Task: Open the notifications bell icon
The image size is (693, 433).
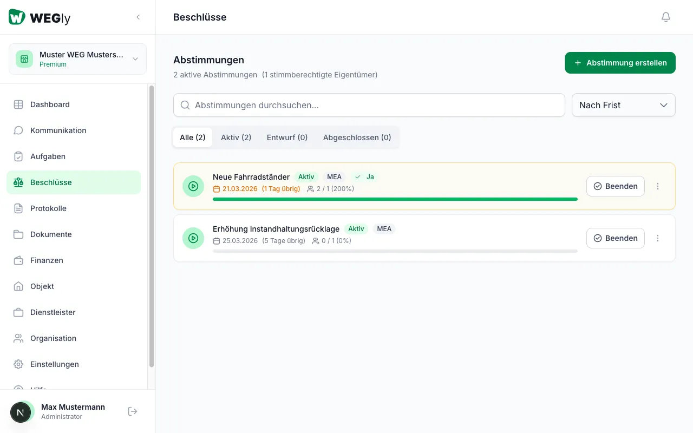Action: [x=666, y=17]
